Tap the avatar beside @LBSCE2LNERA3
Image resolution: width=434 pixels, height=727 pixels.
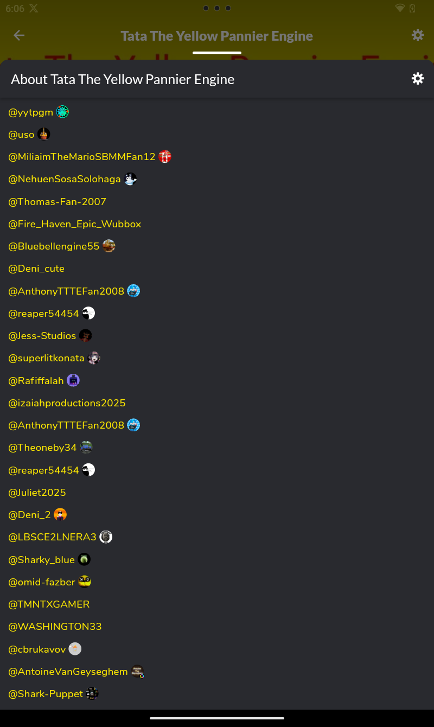tap(106, 537)
